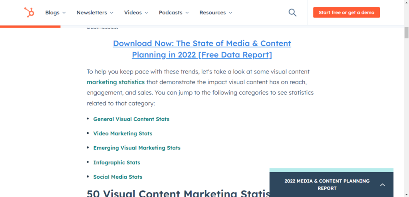This screenshot has height=197, width=409.
Task: Go to Emerging Visual Marketing Stats
Action: point(137,148)
